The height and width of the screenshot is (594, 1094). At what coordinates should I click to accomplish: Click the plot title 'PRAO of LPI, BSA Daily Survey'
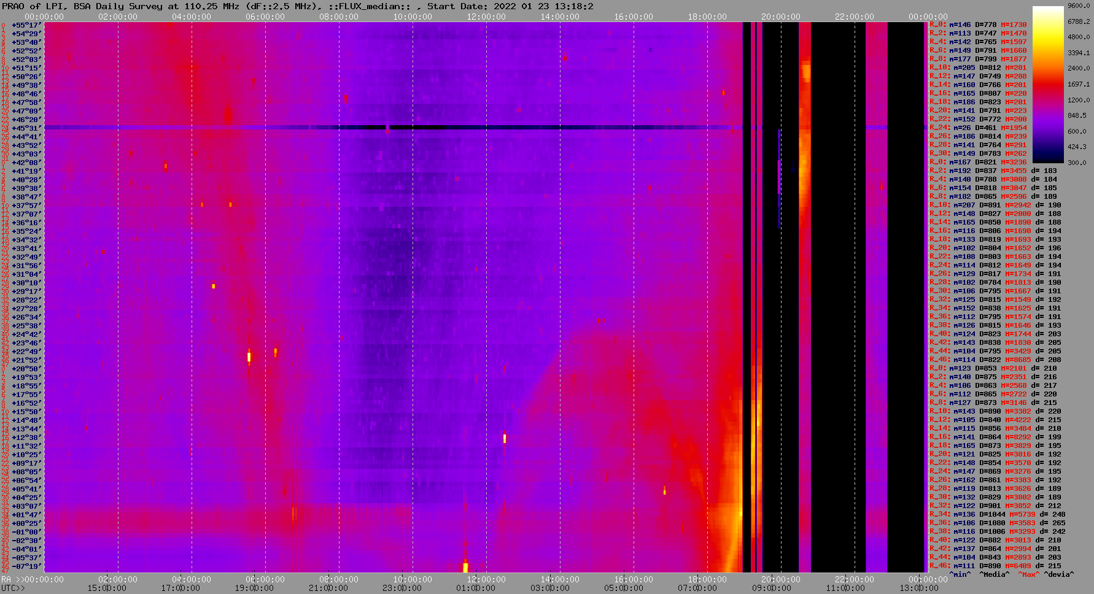83,6
